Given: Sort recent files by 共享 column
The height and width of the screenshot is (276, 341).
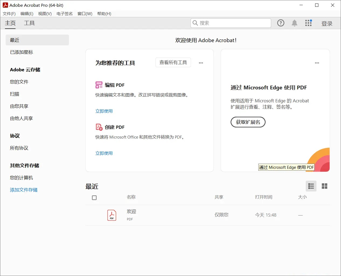Looking at the screenshot, I should pos(219,197).
